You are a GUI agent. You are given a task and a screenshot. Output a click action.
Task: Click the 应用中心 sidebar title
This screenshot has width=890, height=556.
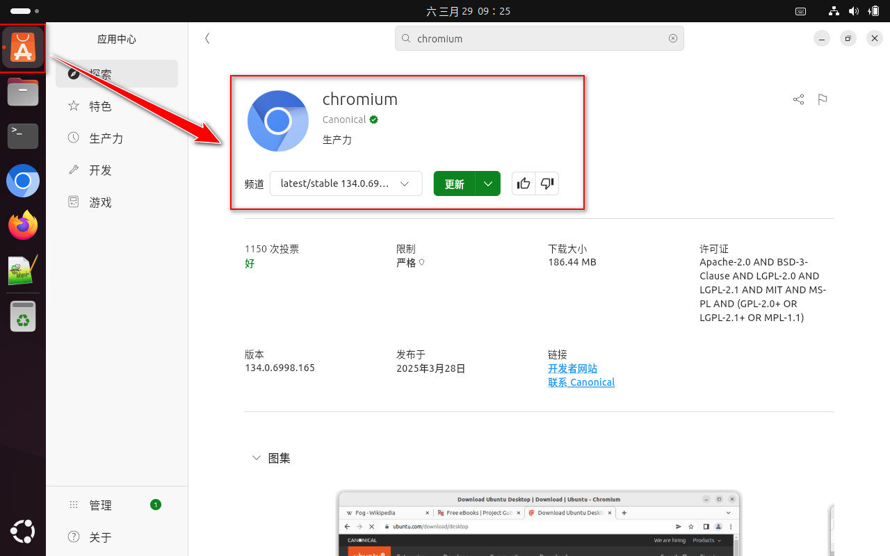117,40
